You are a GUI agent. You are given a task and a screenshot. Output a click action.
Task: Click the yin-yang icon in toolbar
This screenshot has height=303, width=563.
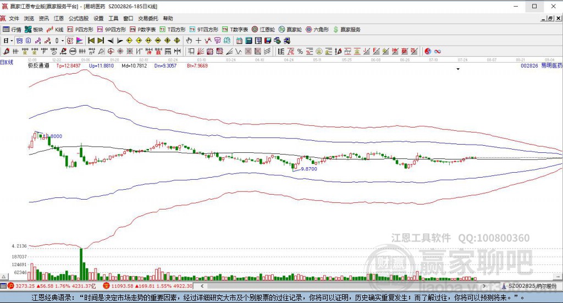(428, 51)
